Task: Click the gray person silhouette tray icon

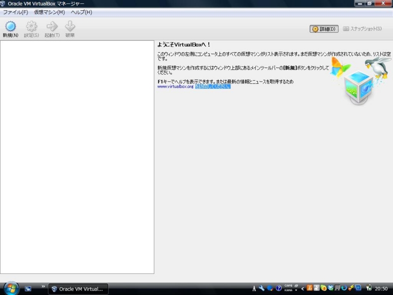Action: pos(316,288)
